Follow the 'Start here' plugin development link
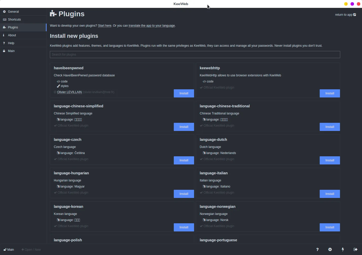The width and height of the screenshot is (362, 255). coord(105,26)
